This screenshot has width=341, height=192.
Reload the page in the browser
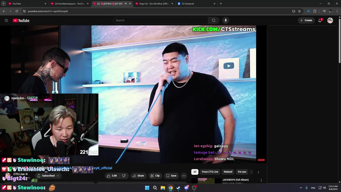[x=17, y=11]
